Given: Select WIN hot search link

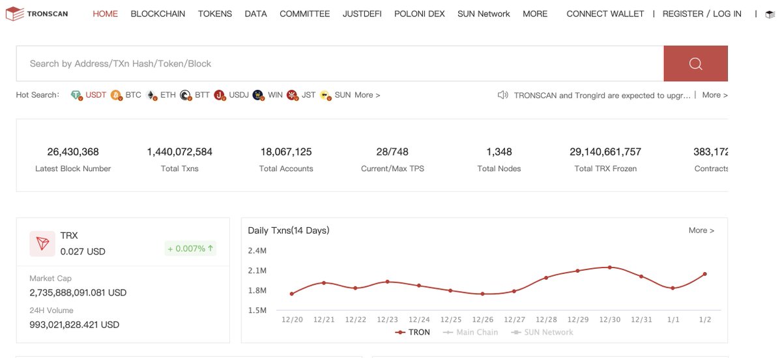Looking at the screenshot, I should [275, 95].
